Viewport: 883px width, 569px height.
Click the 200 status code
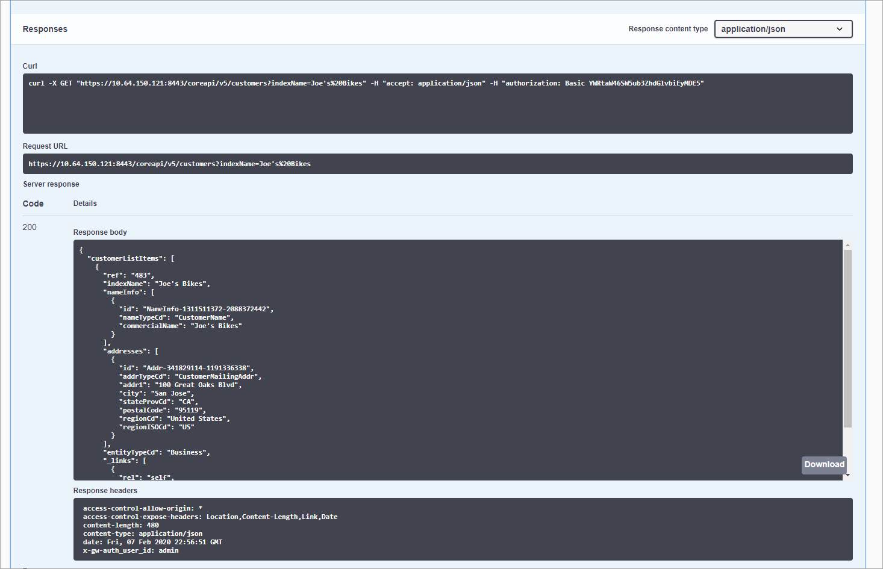[x=29, y=227]
